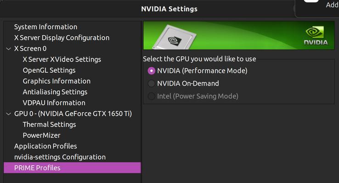
Task: Open Thermal Settings for the GPU
Action: 49,124
